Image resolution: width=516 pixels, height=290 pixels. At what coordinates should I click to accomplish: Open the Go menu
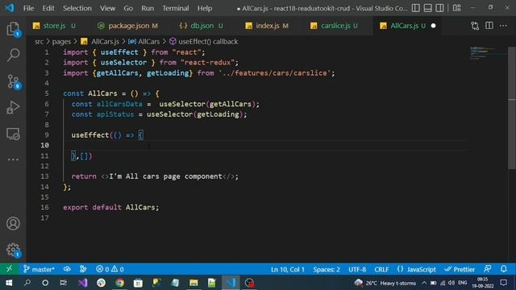[x=128, y=8]
